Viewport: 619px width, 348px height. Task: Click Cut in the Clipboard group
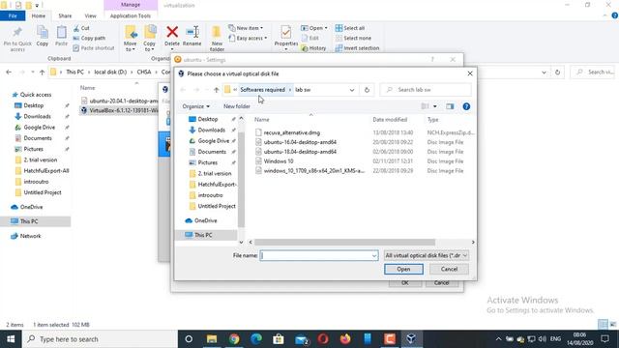[81, 28]
